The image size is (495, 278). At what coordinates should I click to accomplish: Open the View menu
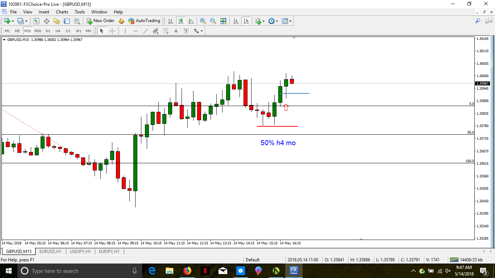tap(28, 12)
